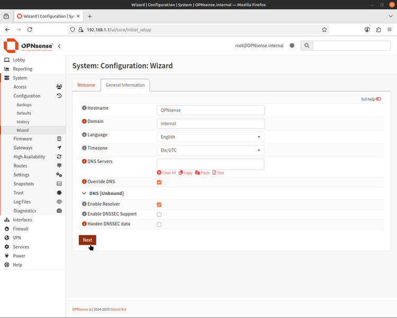Show help via Domain info icon
Screen dimensions: 397x318
(x=84, y=121)
